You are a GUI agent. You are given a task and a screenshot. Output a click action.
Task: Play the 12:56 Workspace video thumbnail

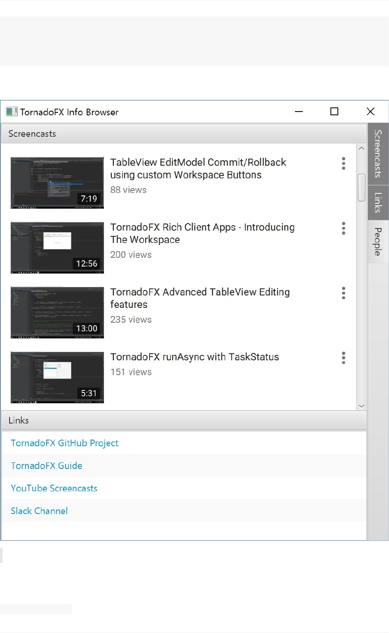pos(57,247)
